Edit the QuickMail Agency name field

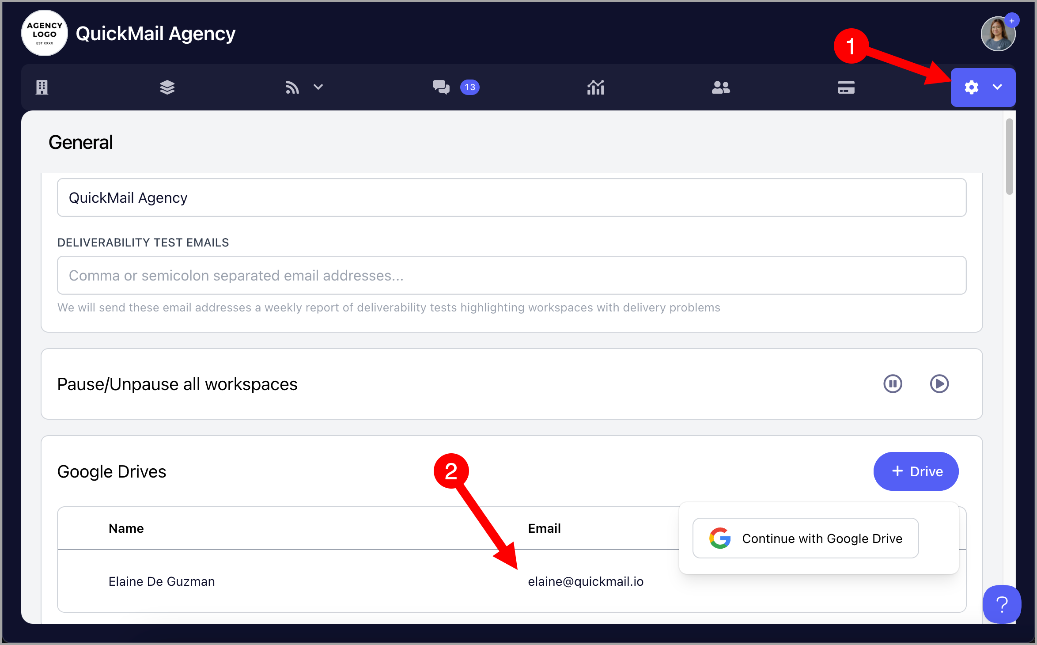pos(512,197)
